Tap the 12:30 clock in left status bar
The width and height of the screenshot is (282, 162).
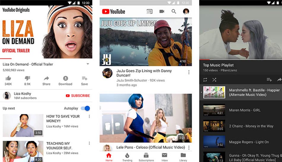85,3
